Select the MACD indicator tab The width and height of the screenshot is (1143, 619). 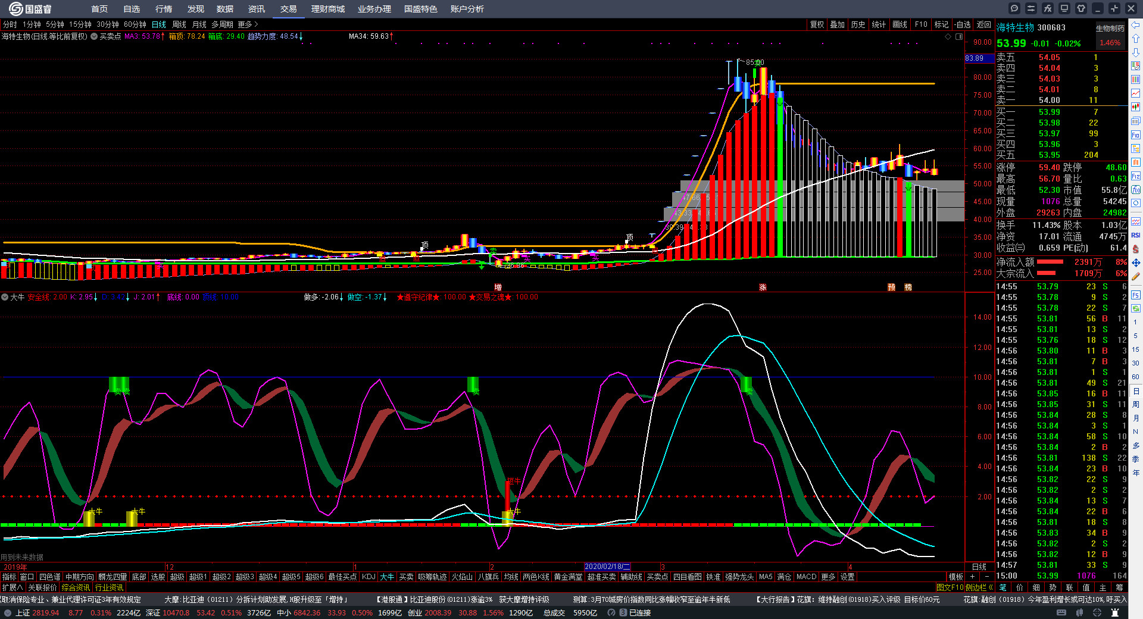[x=806, y=577]
